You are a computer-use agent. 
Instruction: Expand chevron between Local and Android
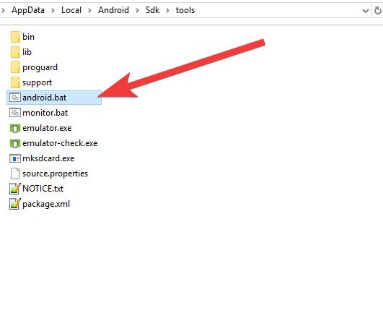tap(89, 10)
